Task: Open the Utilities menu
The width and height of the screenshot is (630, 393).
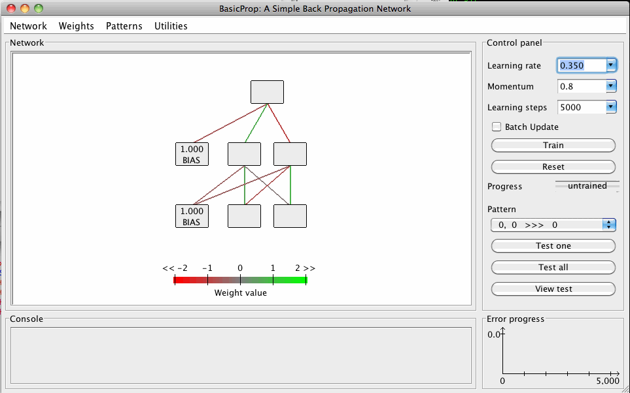Action: click(171, 26)
